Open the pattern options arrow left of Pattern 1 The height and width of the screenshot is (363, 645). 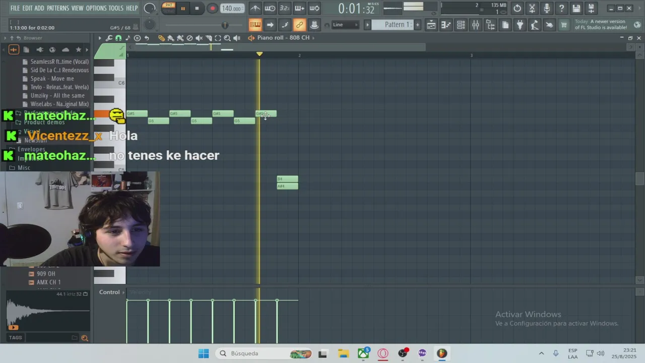367,25
